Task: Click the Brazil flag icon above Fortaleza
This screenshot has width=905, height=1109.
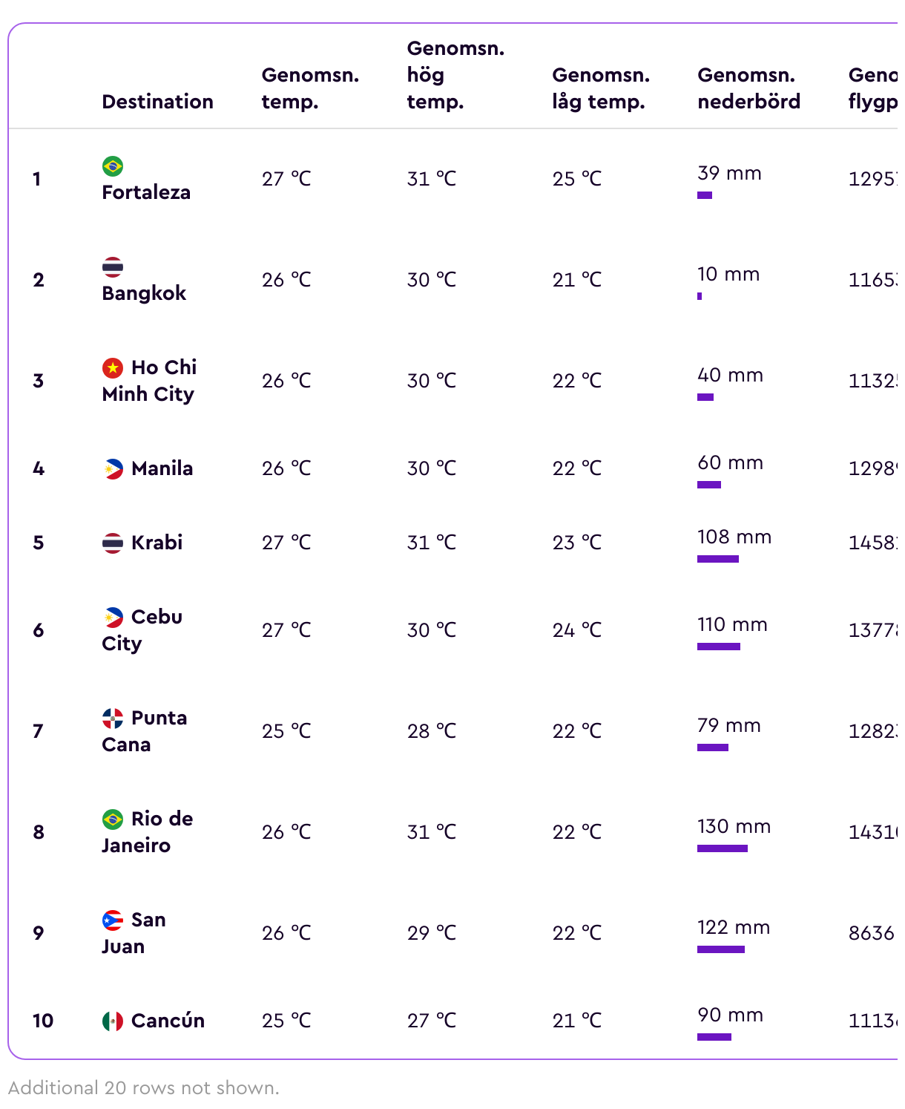Action: point(113,166)
